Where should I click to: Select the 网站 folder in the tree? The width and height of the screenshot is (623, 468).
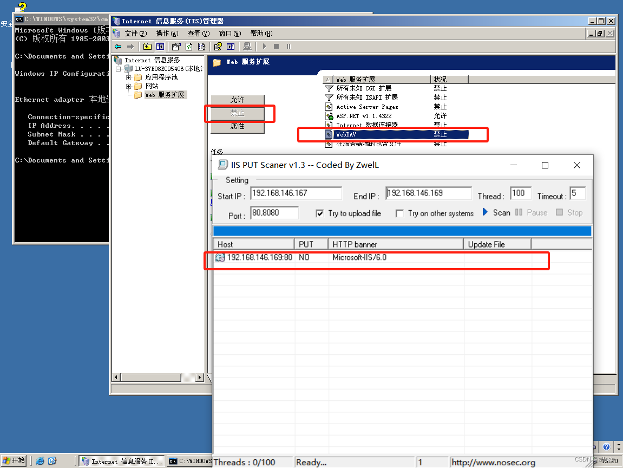[152, 86]
